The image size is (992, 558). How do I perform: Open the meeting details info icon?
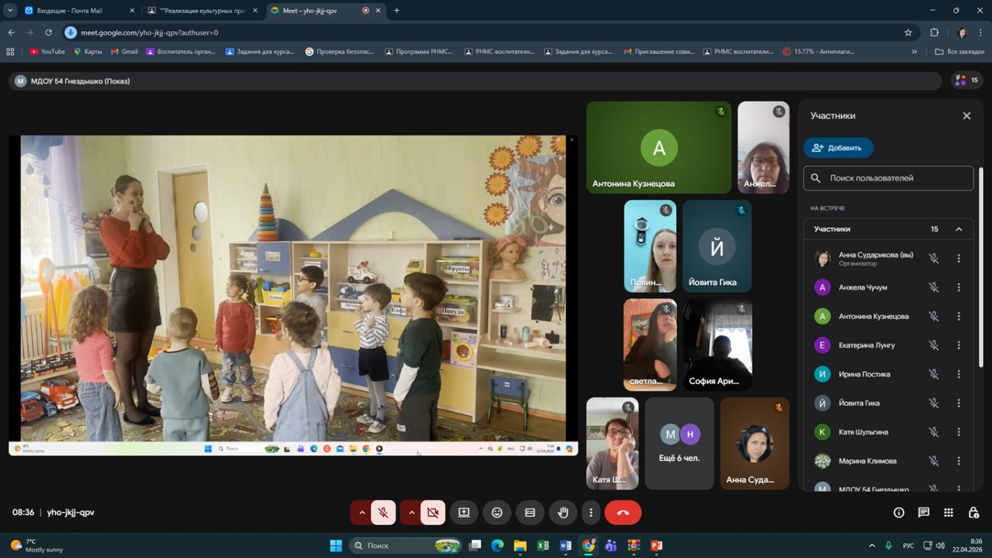(899, 513)
